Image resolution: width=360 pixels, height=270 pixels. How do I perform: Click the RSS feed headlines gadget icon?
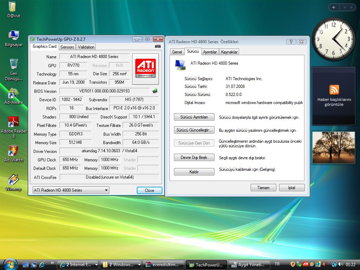click(x=334, y=89)
